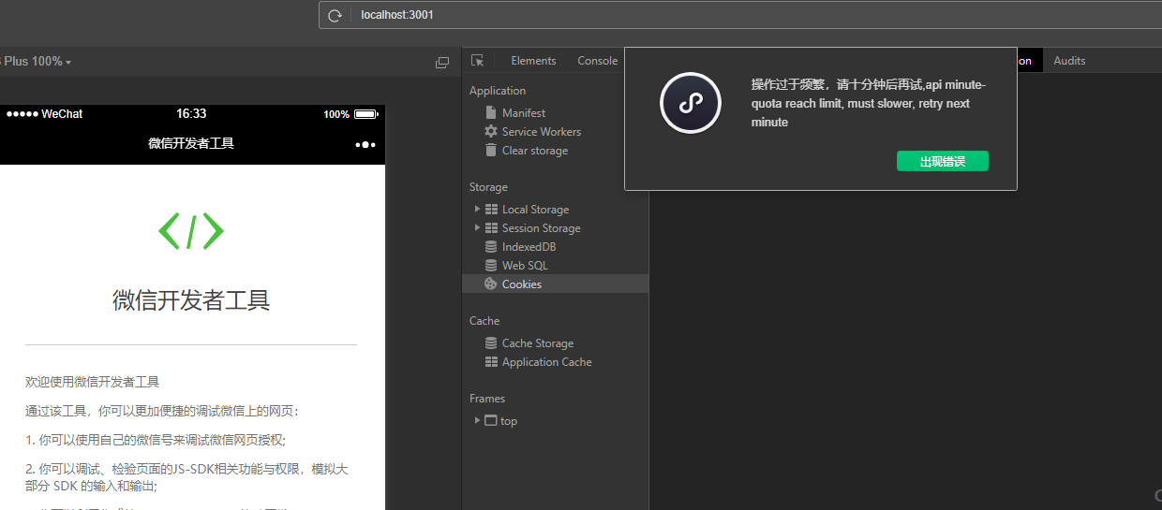Viewport: 1162px width, 510px height.
Task: Click the Cache Storage database icon
Action: pos(491,343)
